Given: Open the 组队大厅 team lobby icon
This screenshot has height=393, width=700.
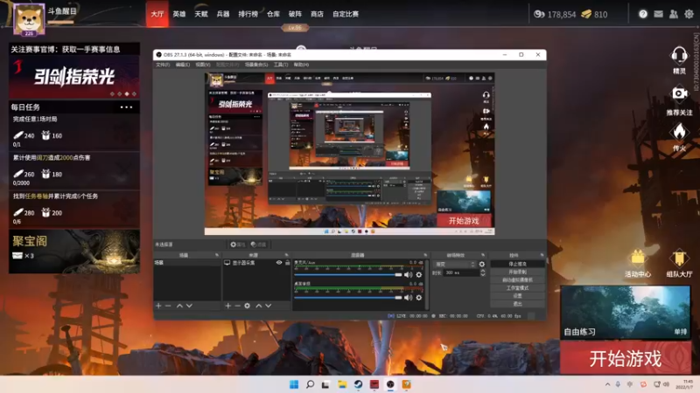Looking at the screenshot, I should coord(679,259).
